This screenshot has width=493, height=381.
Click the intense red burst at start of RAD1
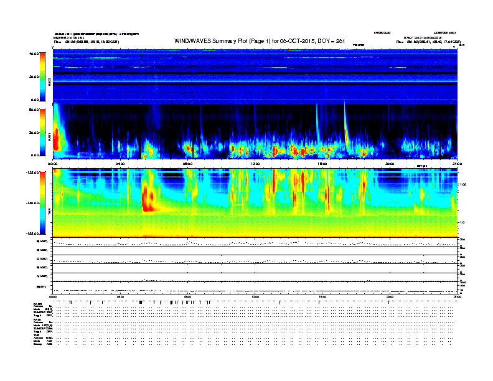56,138
